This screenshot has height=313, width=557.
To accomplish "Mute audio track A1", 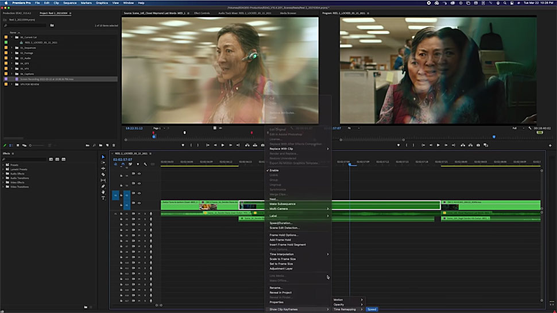I will [139, 214].
